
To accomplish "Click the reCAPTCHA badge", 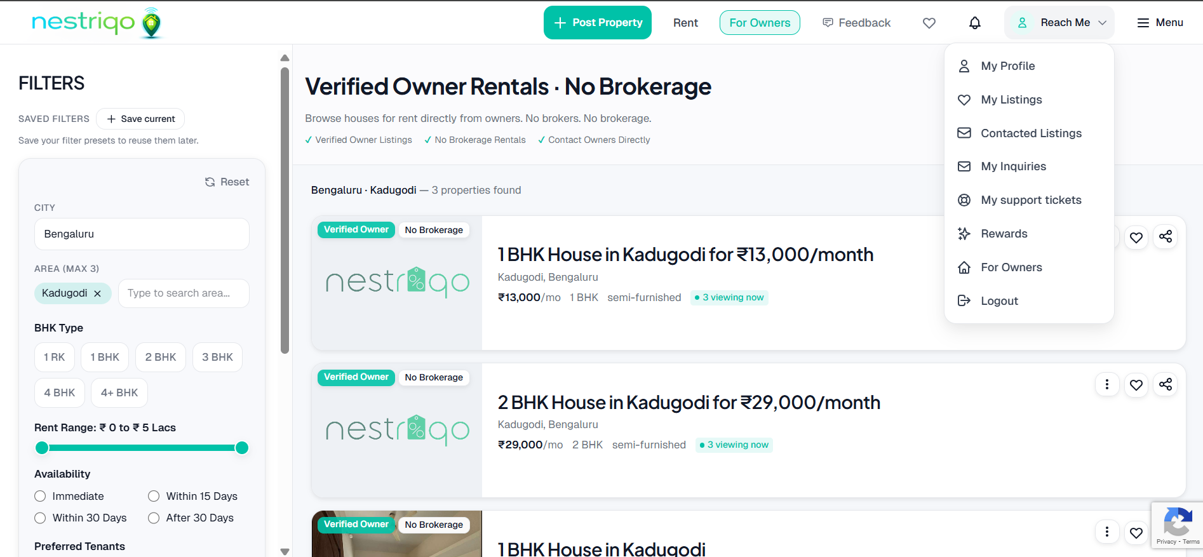I will tap(1177, 525).
